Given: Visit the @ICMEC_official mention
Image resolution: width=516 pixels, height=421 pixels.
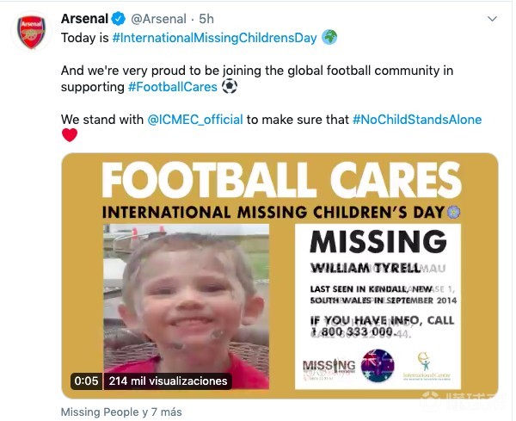Looking at the screenshot, I should click(x=195, y=119).
